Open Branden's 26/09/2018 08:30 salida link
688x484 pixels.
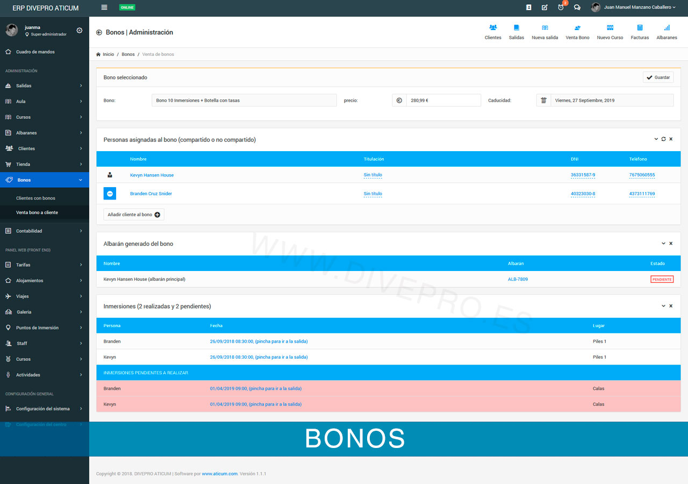[259, 341]
